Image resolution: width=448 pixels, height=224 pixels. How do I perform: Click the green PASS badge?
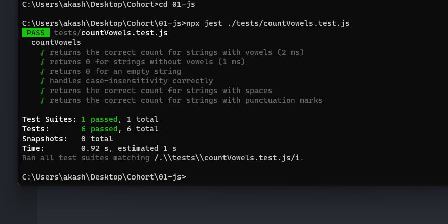coord(36,33)
